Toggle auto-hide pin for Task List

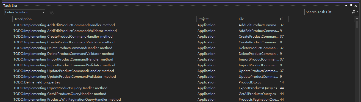[x=351, y=5]
